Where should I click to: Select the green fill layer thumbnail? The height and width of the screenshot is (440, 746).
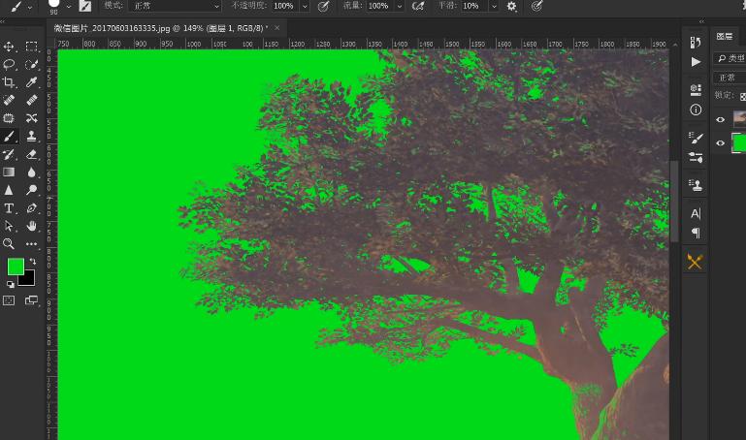pos(739,143)
